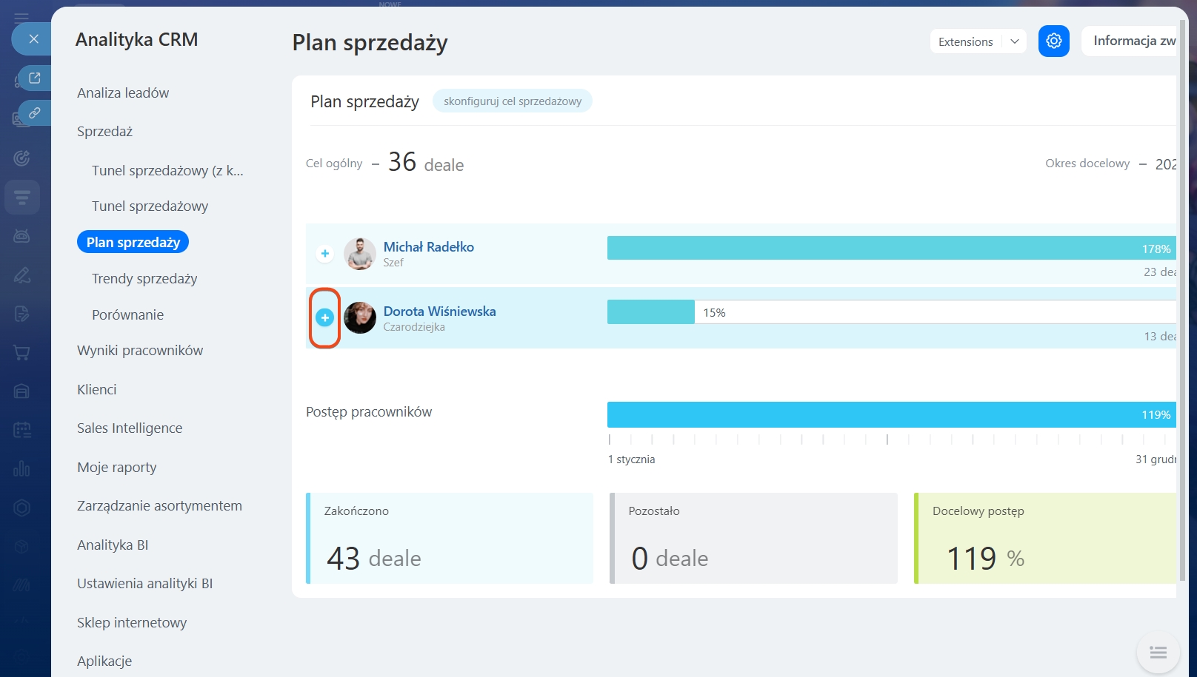
Task: Click the Okres docelowy label
Action: coord(1087,164)
